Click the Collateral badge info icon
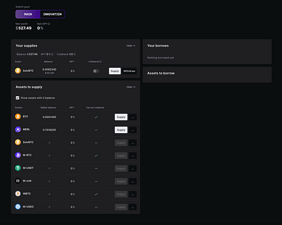Viewport: 282px width, 225px height. point(74,54)
